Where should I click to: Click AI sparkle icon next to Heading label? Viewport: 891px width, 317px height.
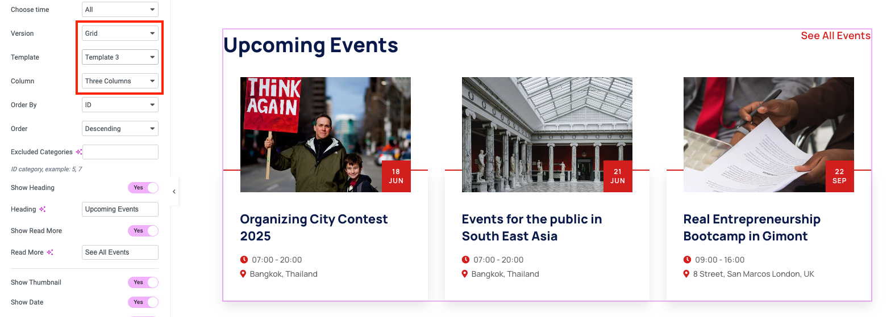[x=42, y=209]
